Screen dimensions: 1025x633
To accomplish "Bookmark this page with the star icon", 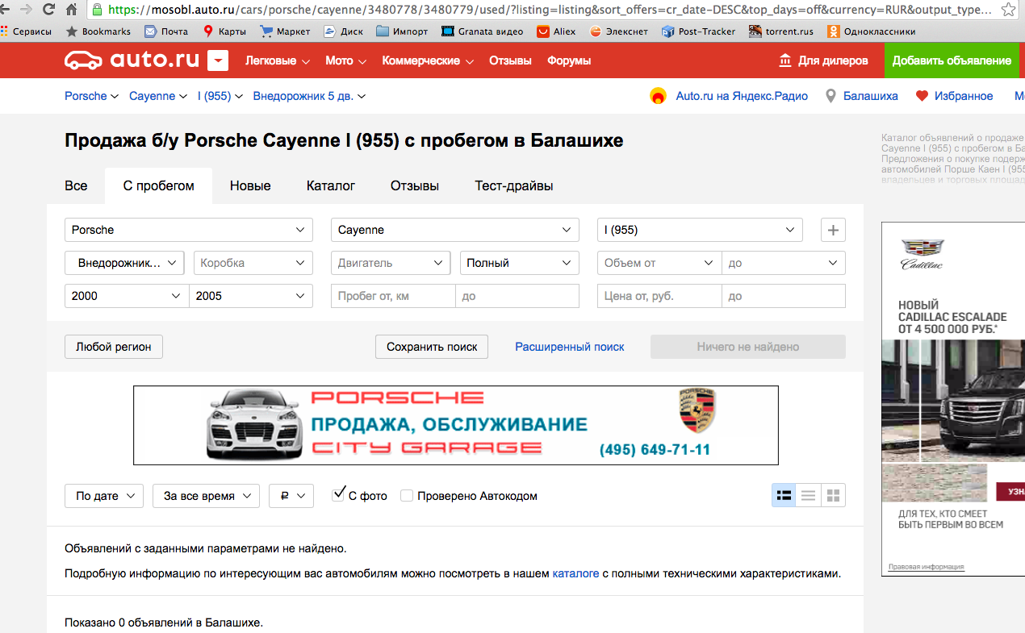I will pyautogui.click(x=1008, y=10).
